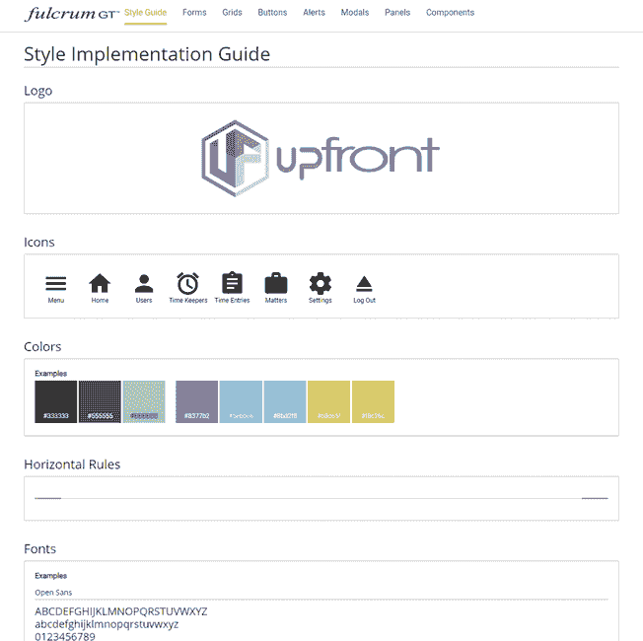Click the lowercase abcdefghijklmnopqrstuvwxyz sample text
643x641 pixels.
(107, 624)
